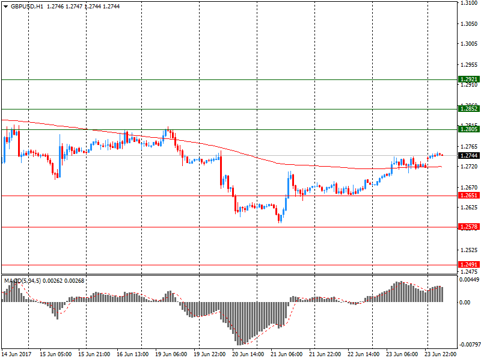Click the 23 Jun 06:00 time label
This screenshot has width=481, height=361.
click(402, 354)
